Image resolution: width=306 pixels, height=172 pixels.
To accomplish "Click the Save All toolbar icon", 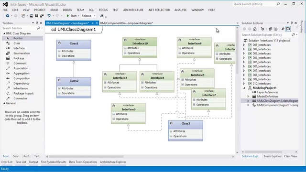I will point(42,16).
